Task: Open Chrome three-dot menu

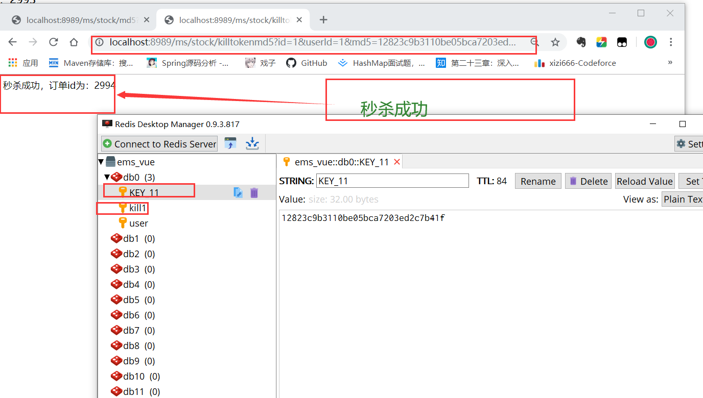Action: pyautogui.click(x=671, y=42)
